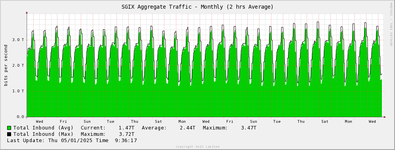Click the red arrow atop y-axis
The image size is (395, 150).
(x=27, y=12)
